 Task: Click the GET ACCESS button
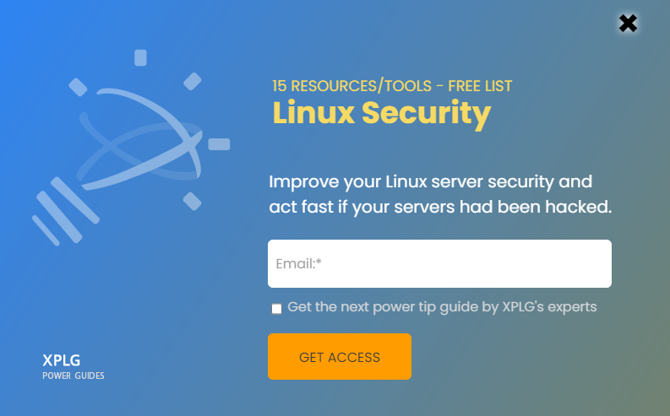pyautogui.click(x=340, y=357)
